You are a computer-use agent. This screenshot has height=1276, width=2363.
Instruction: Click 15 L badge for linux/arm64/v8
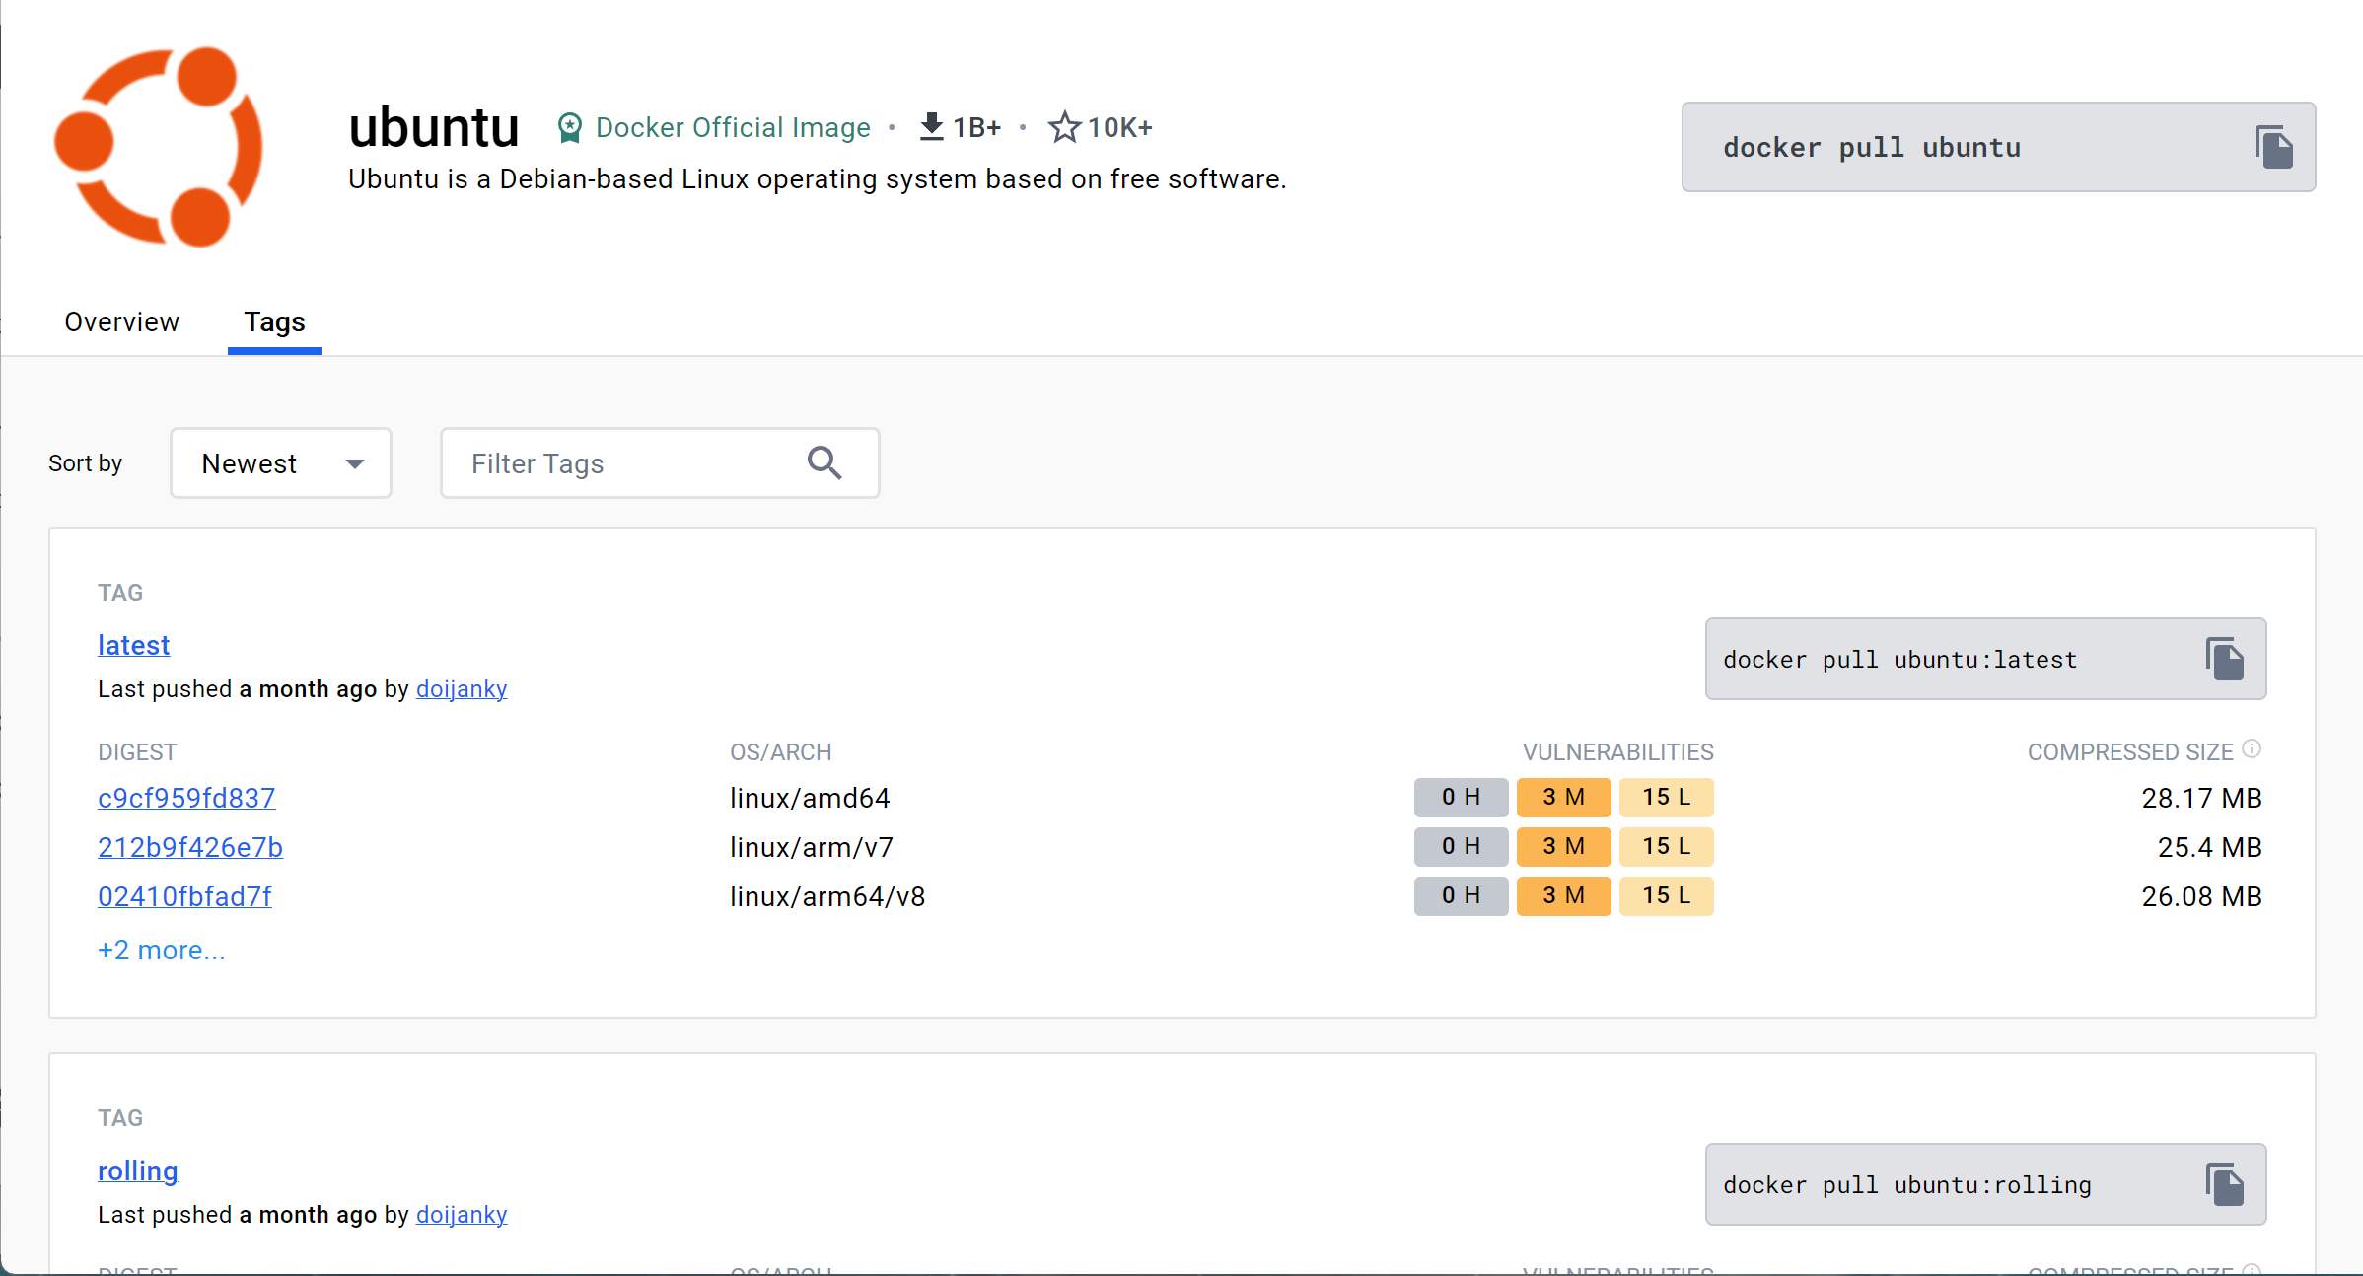[1666, 895]
